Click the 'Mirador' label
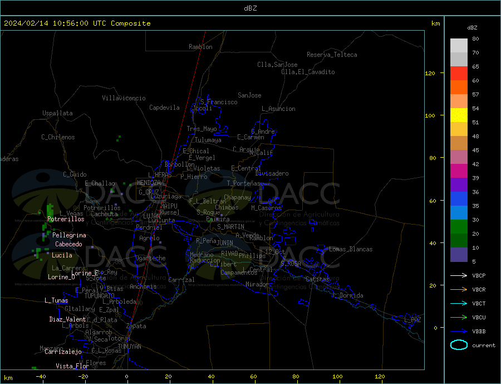The width and height of the screenshot is (501, 384). coord(257,284)
